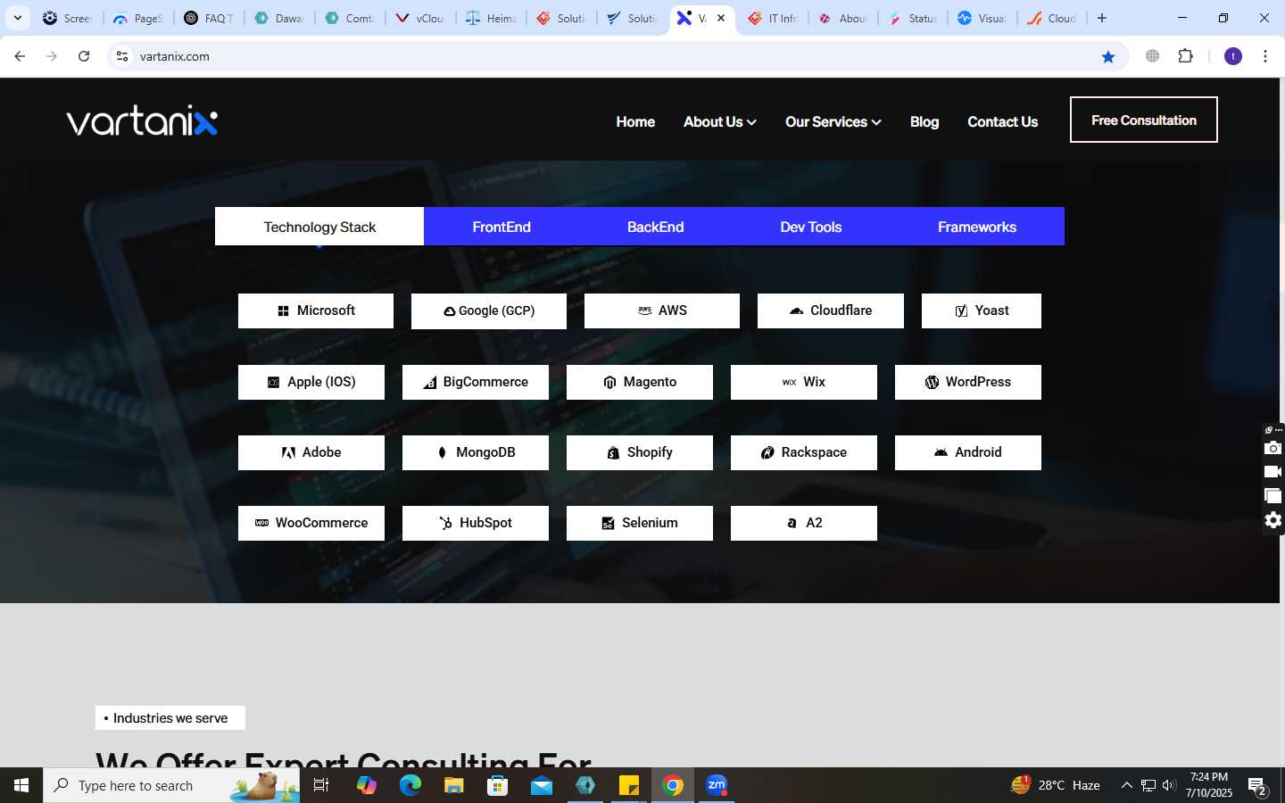
Task: Click the Free Consultation button
Action: coord(1144,120)
